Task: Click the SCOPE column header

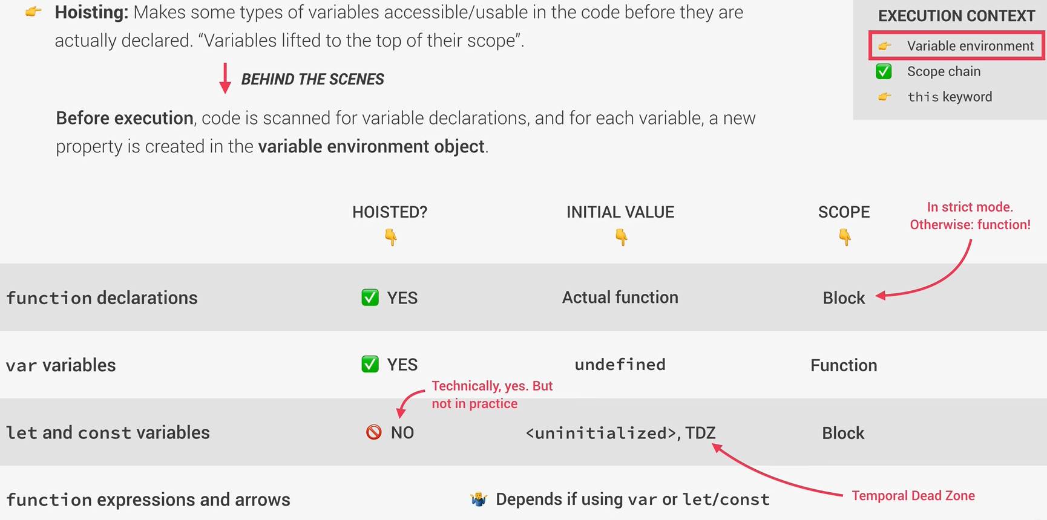Action: (x=844, y=212)
